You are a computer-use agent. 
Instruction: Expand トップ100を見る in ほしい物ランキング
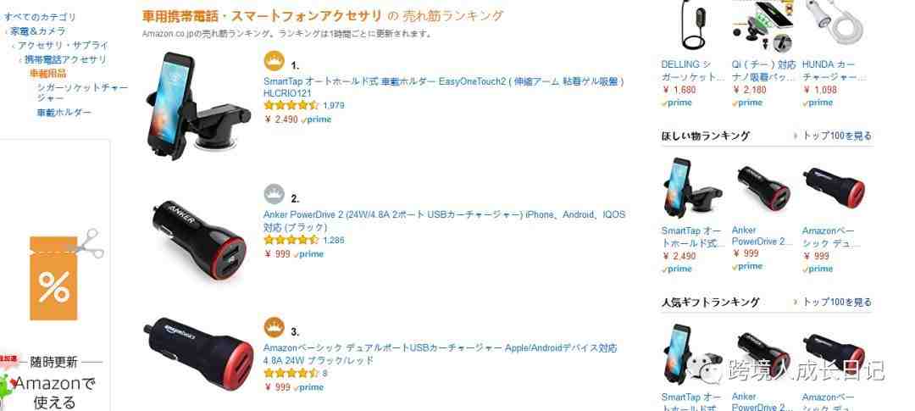836,136
